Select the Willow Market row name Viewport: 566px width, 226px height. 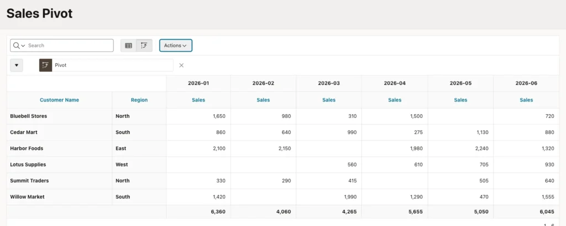(28, 197)
